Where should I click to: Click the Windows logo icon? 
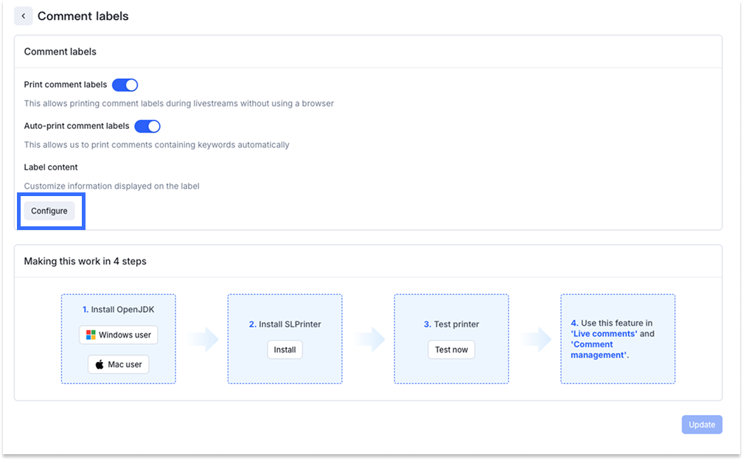pyautogui.click(x=91, y=335)
